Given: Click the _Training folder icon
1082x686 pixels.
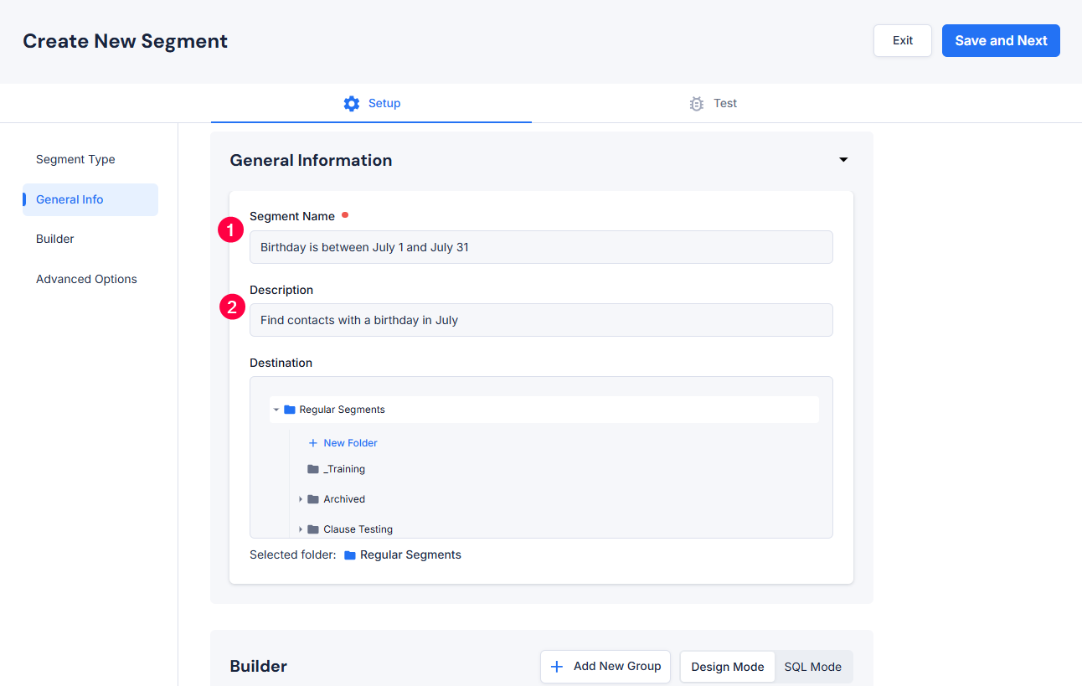Looking at the screenshot, I should pyautogui.click(x=313, y=469).
